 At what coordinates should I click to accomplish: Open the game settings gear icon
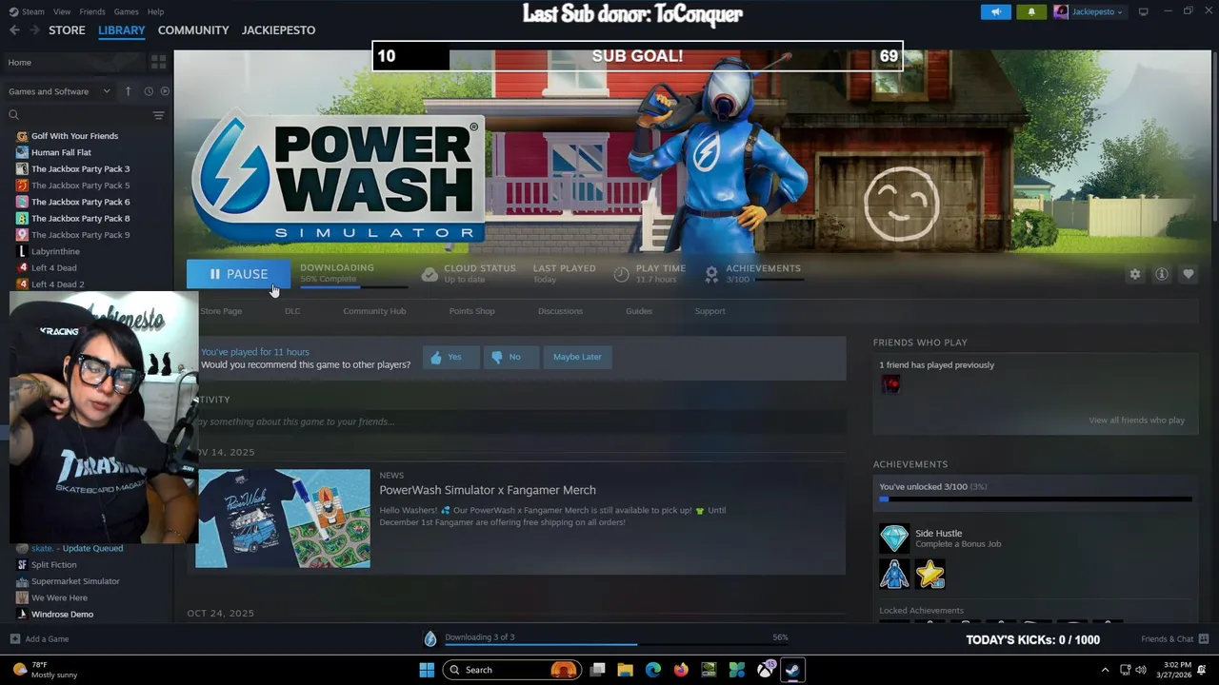point(1134,274)
